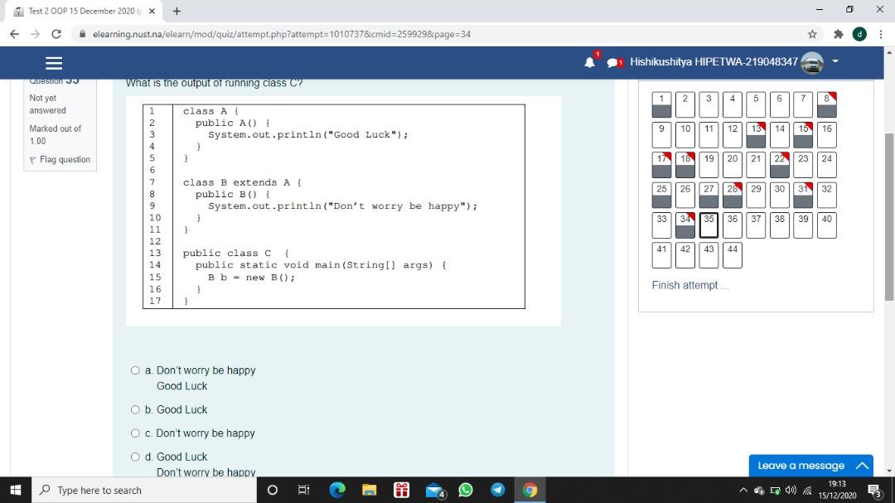Image resolution: width=895 pixels, height=503 pixels.
Task: Select answer b: Good Luck
Action: pos(135,409)
